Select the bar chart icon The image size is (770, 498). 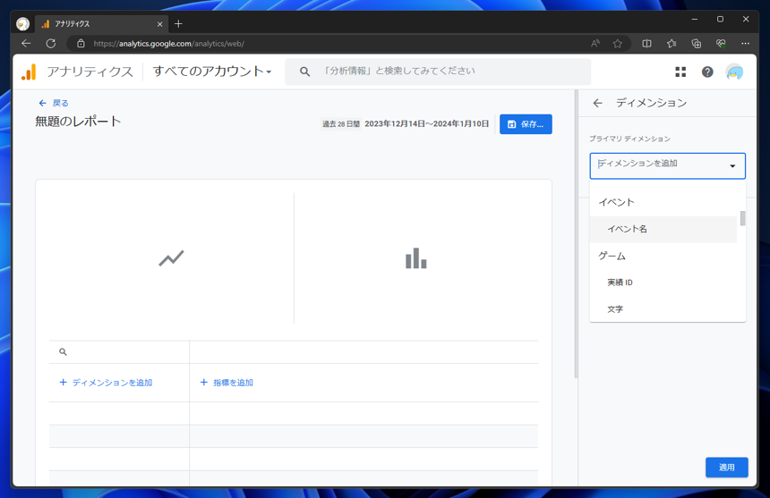(x=416, y=257)
